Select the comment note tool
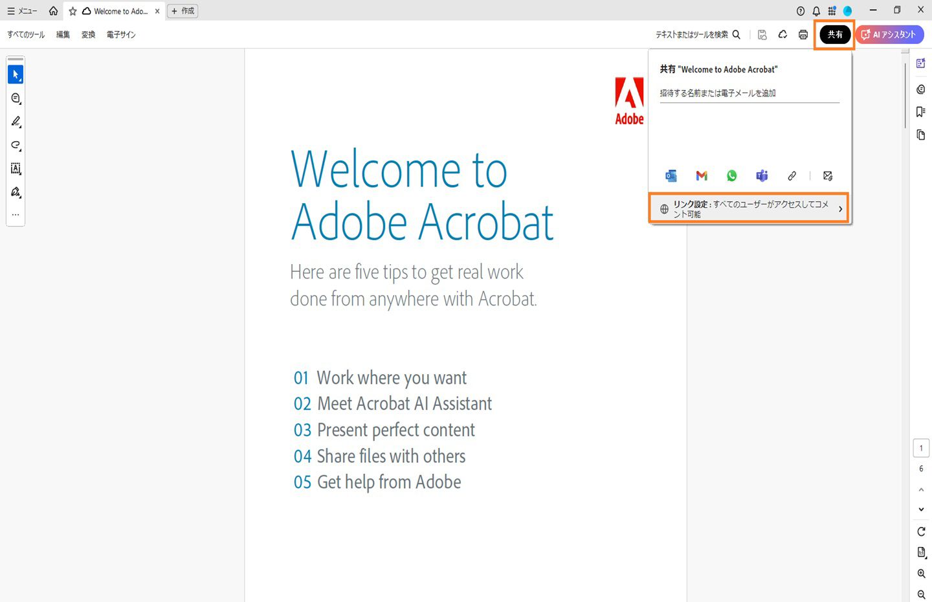The width and height of the screenshot is (932, 602). tap(16, 98)
